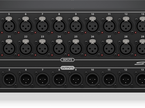This screenshot has height=108, width=145.
Task: Click release latch on input 9
Action: coord(76,19)
